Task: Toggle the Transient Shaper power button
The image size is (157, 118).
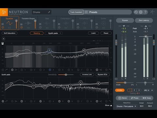Action: coord(22,27)
